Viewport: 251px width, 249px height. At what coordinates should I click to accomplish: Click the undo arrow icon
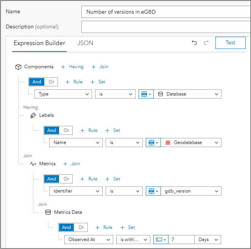point(194,43)
